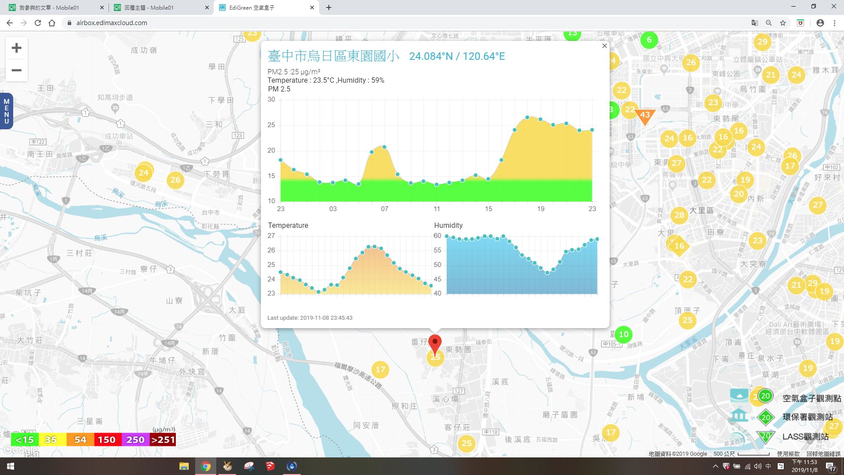Select the yellow diamond marker showing 16
The height and width of the screenshot is (475, 844).
(679, 246)
